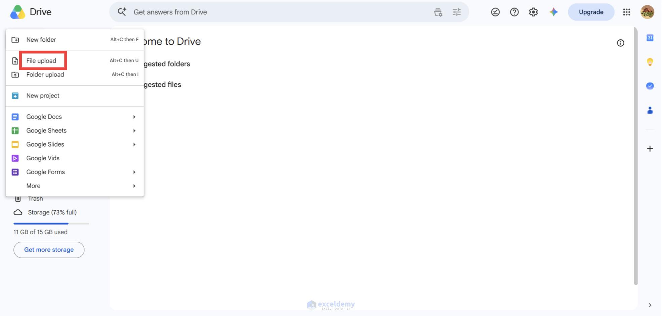Expand the More submenu arrow
Image resolution: width=662 pixels, height=316 pixels.
coord(134,186)
